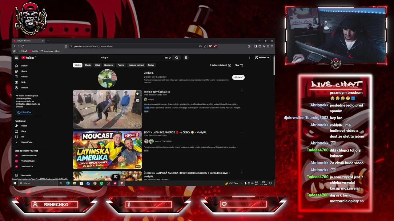Select the Všetko filter chip
This screenshot has width=394, height=221.
pos(78,65)
